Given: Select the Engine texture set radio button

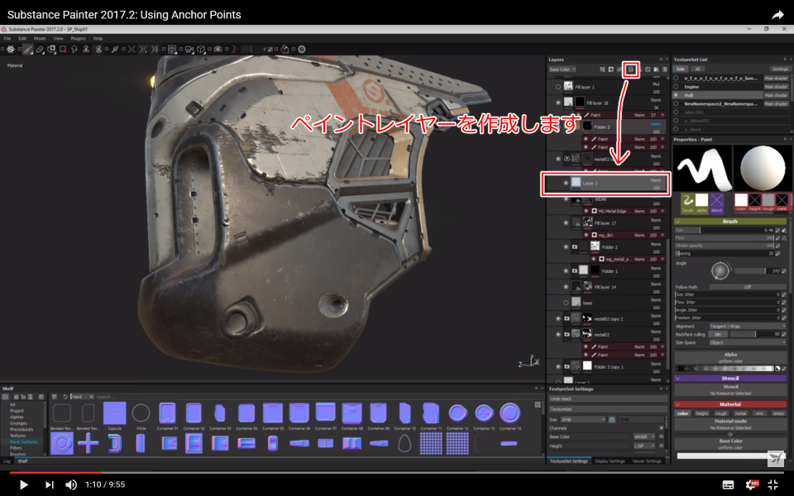Looking at the screenshot, I should click(676, 87).
